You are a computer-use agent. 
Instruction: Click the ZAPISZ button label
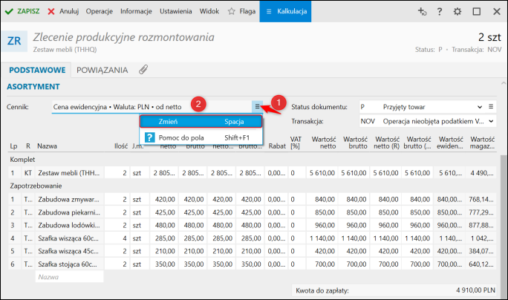coord(28,11)
